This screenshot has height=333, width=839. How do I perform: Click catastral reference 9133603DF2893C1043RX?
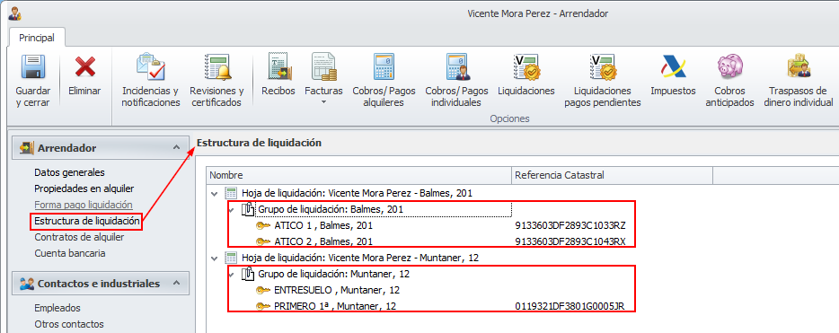(x=570, y=241)
